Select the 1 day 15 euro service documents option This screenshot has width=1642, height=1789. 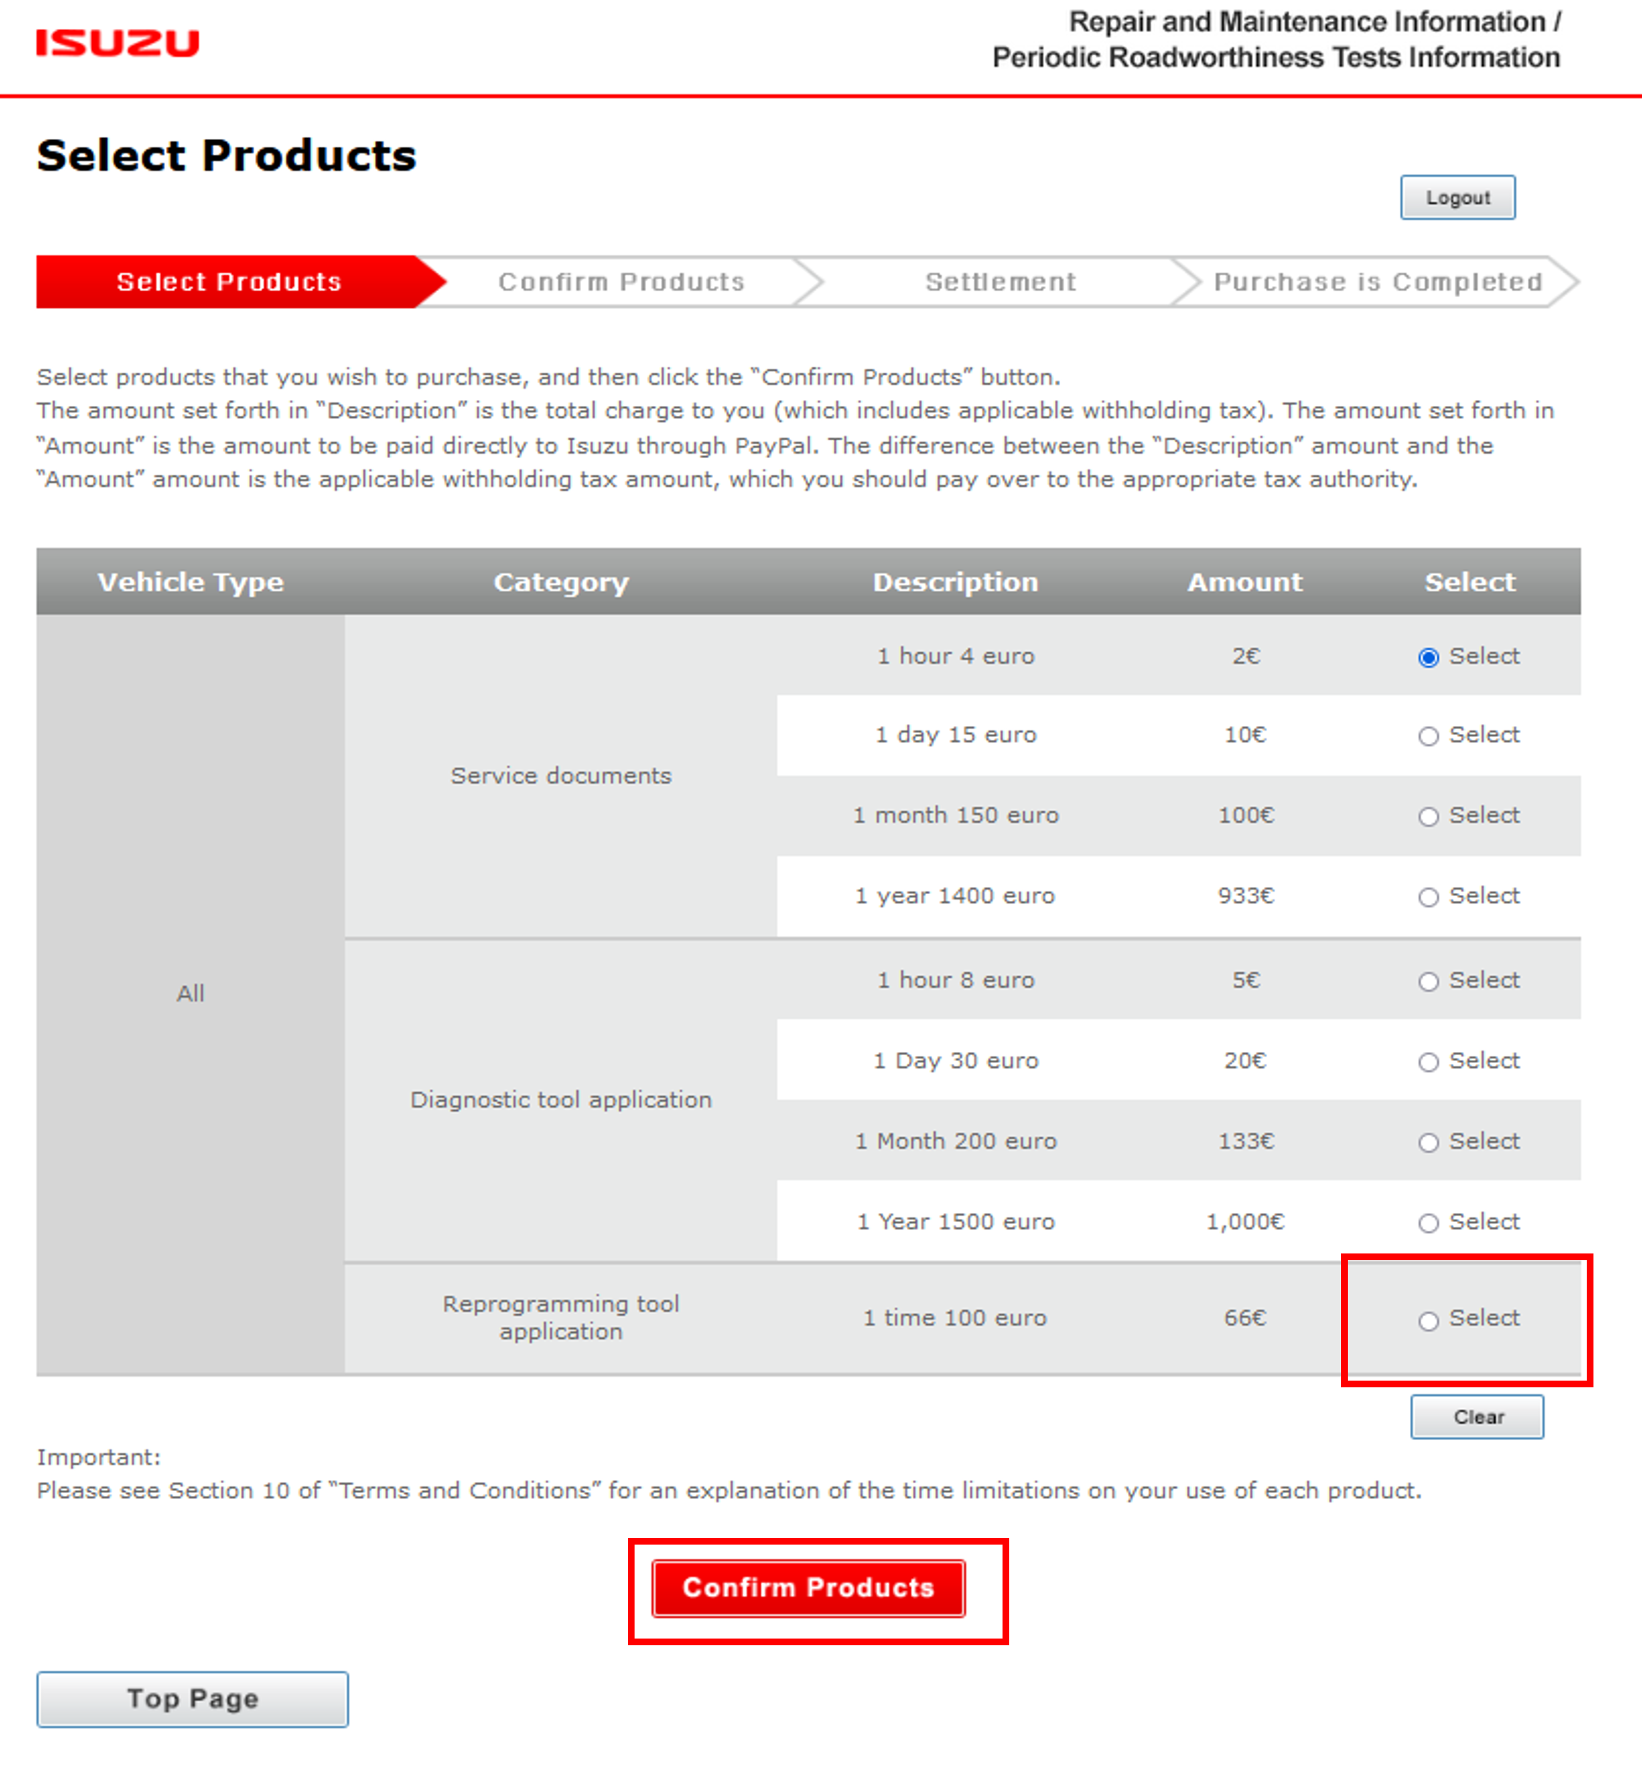point(1429,736)
